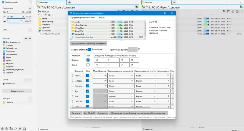Add new tab next to left Lenouser tab
The image size is (244, 131).
pyautogui.click(x=70, y=2)
